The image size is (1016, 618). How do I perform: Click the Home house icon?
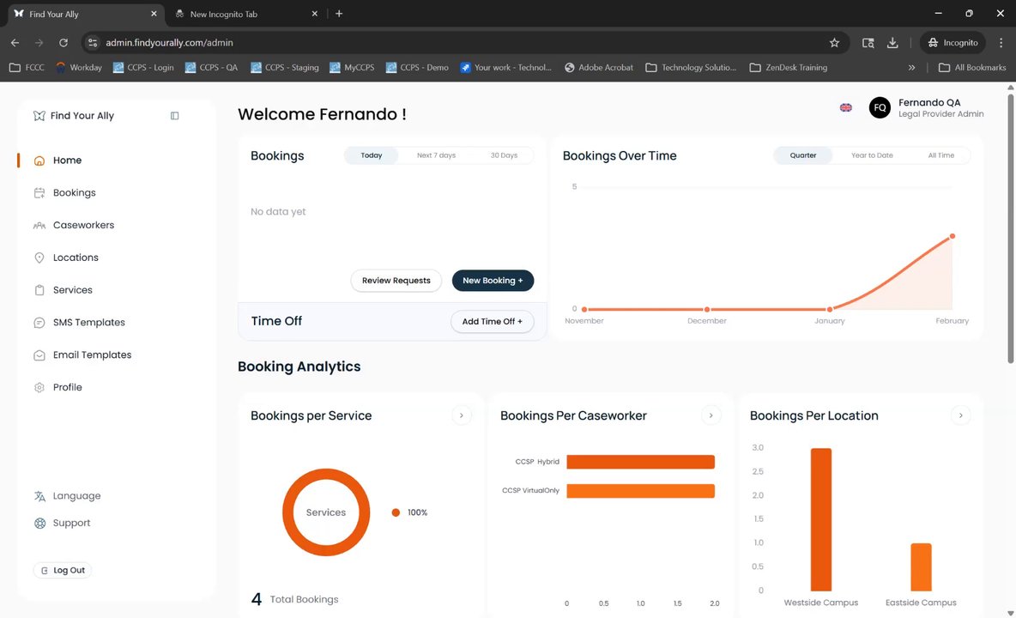coord(39,160)
